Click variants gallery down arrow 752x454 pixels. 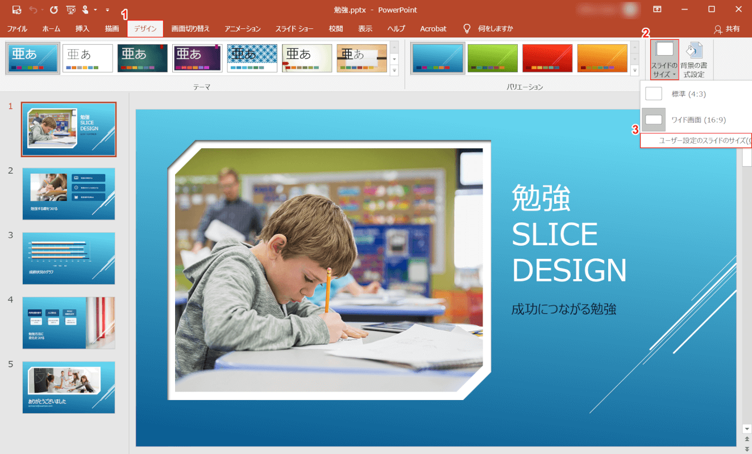(x=634, y=58)
